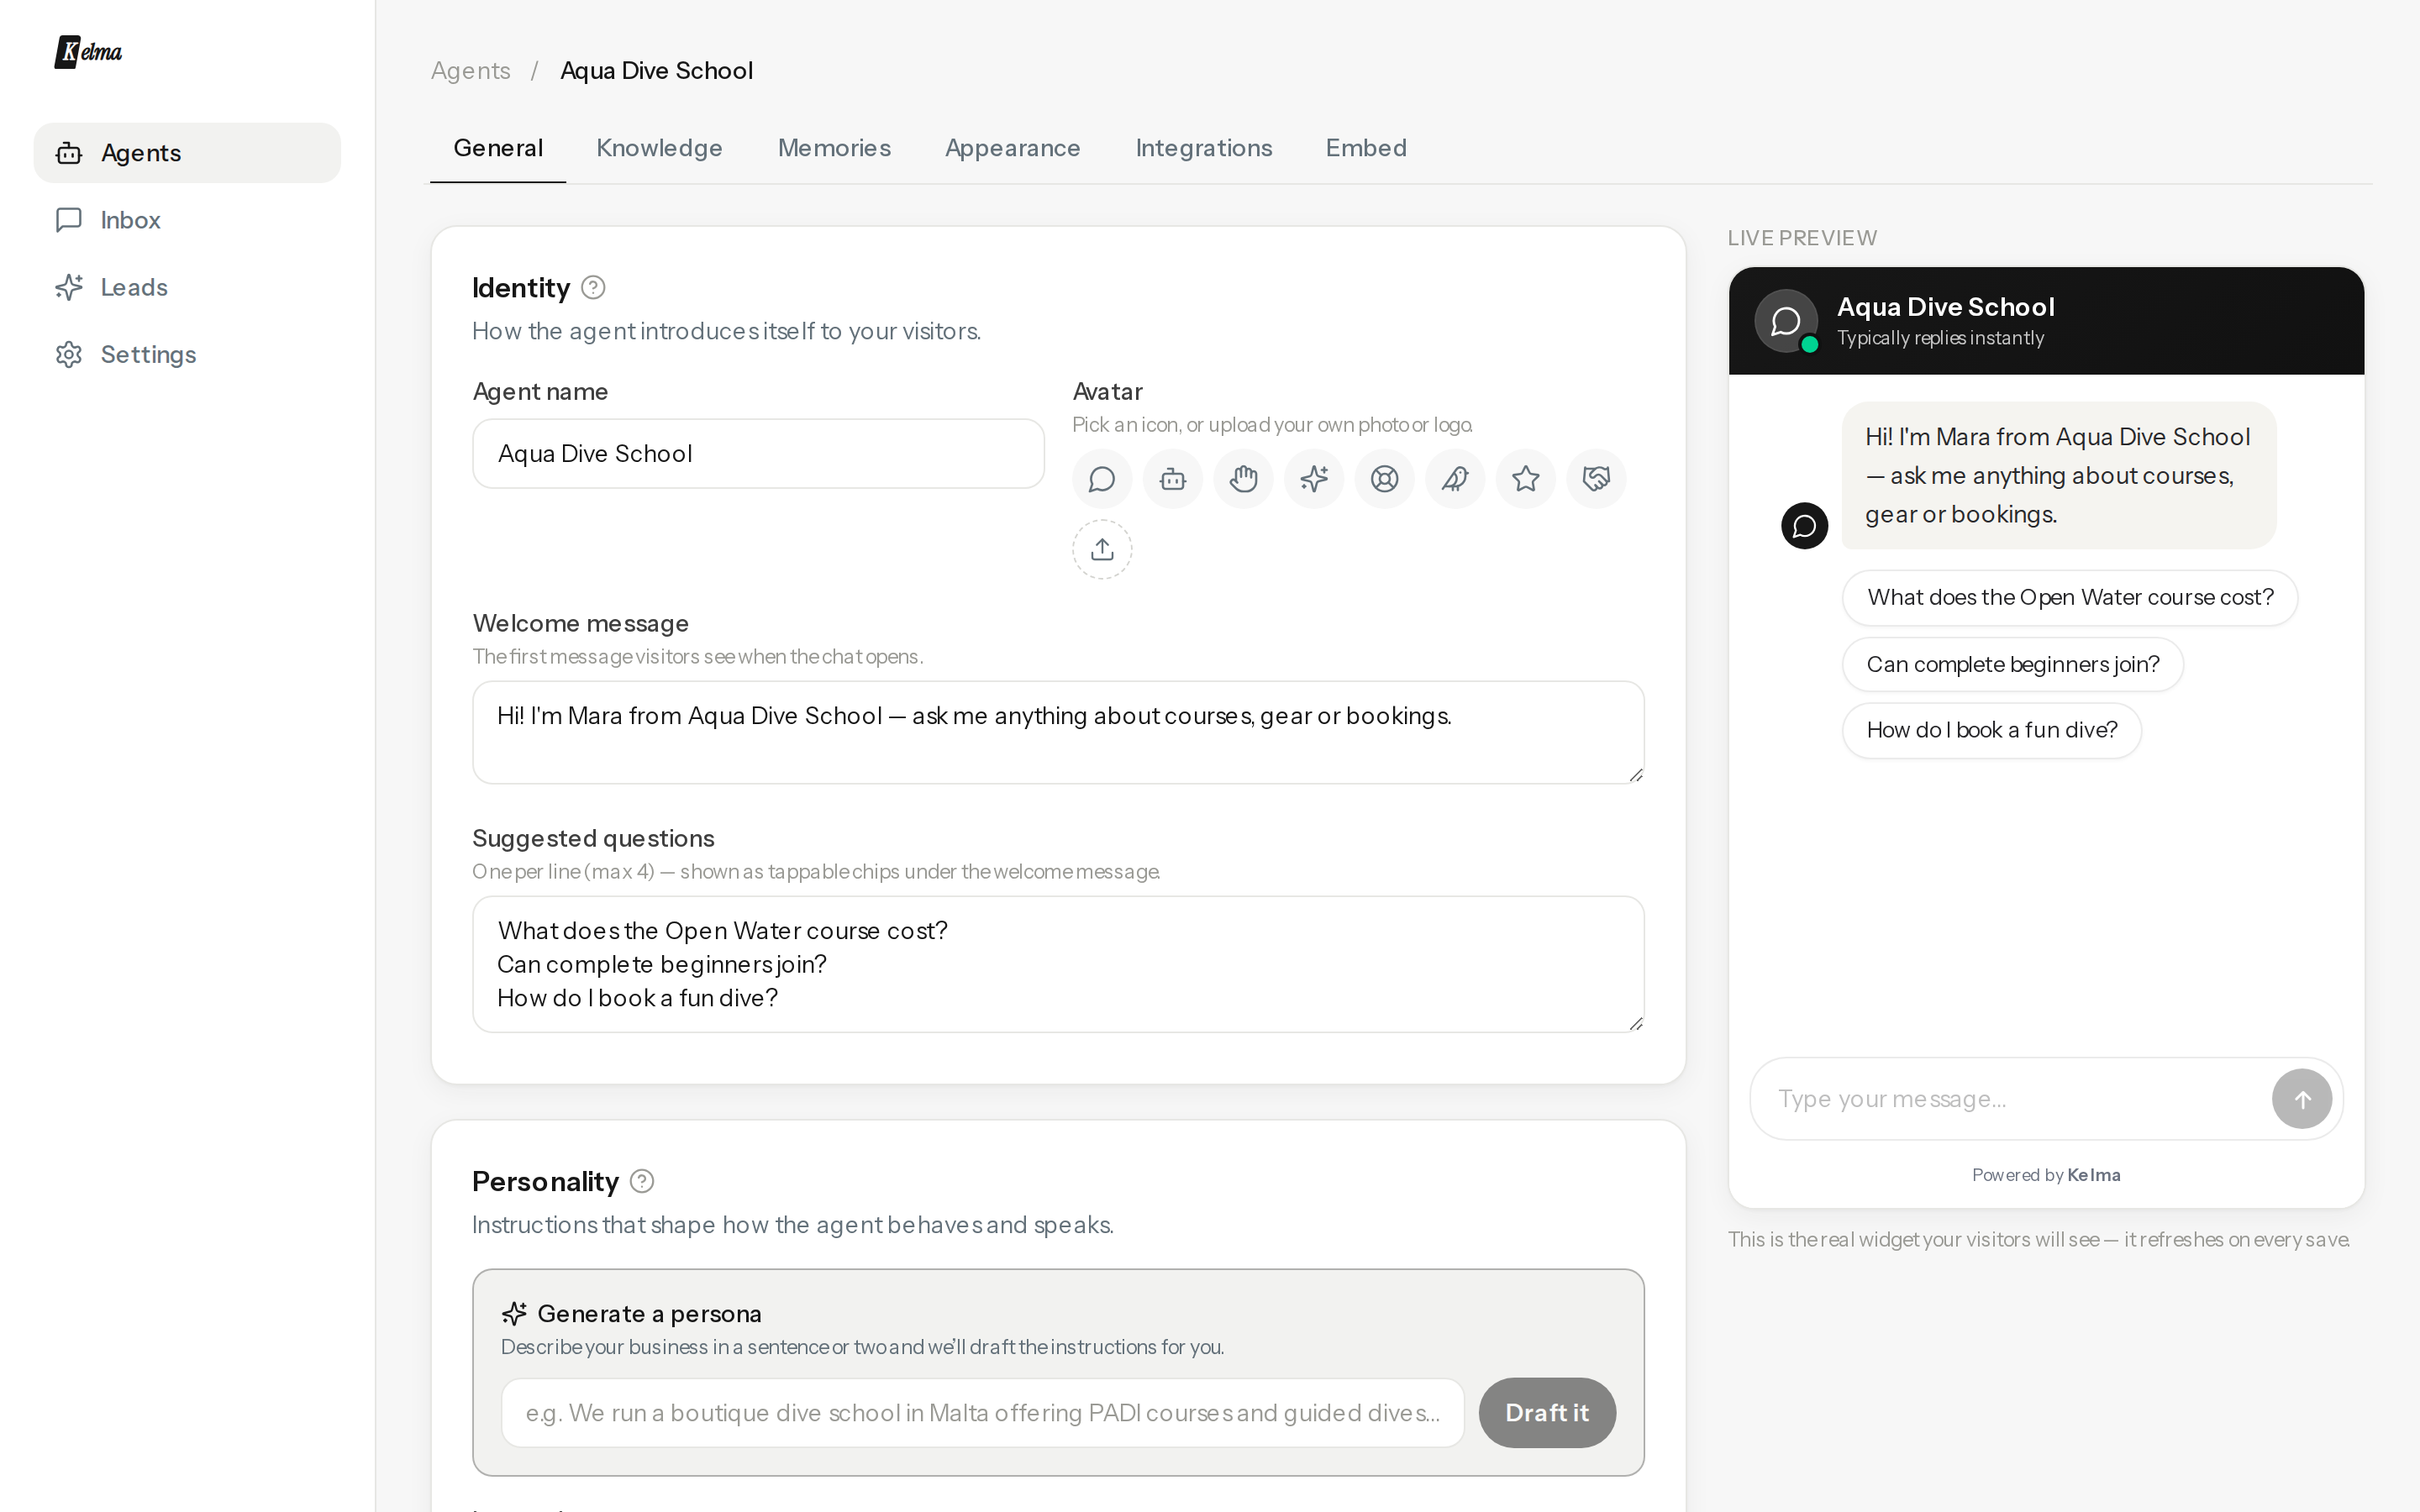Click the Aqua Dive School preview title

coord(1945,307)
